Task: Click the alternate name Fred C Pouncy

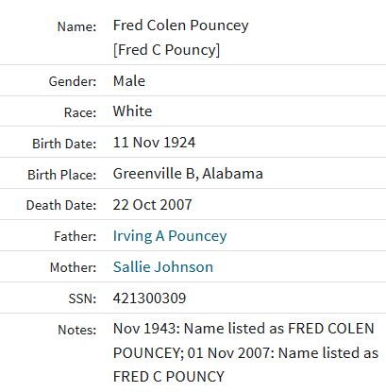Action: (x=166, y=50)
